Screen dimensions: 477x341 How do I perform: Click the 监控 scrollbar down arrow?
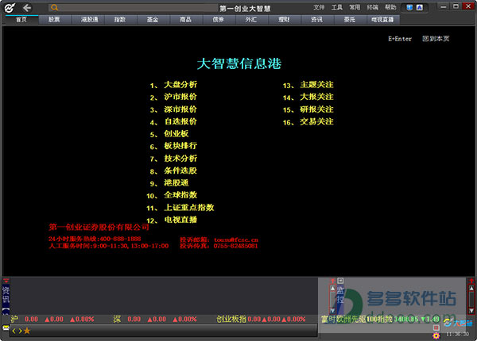pyautogui.click(x=332, y=310)
